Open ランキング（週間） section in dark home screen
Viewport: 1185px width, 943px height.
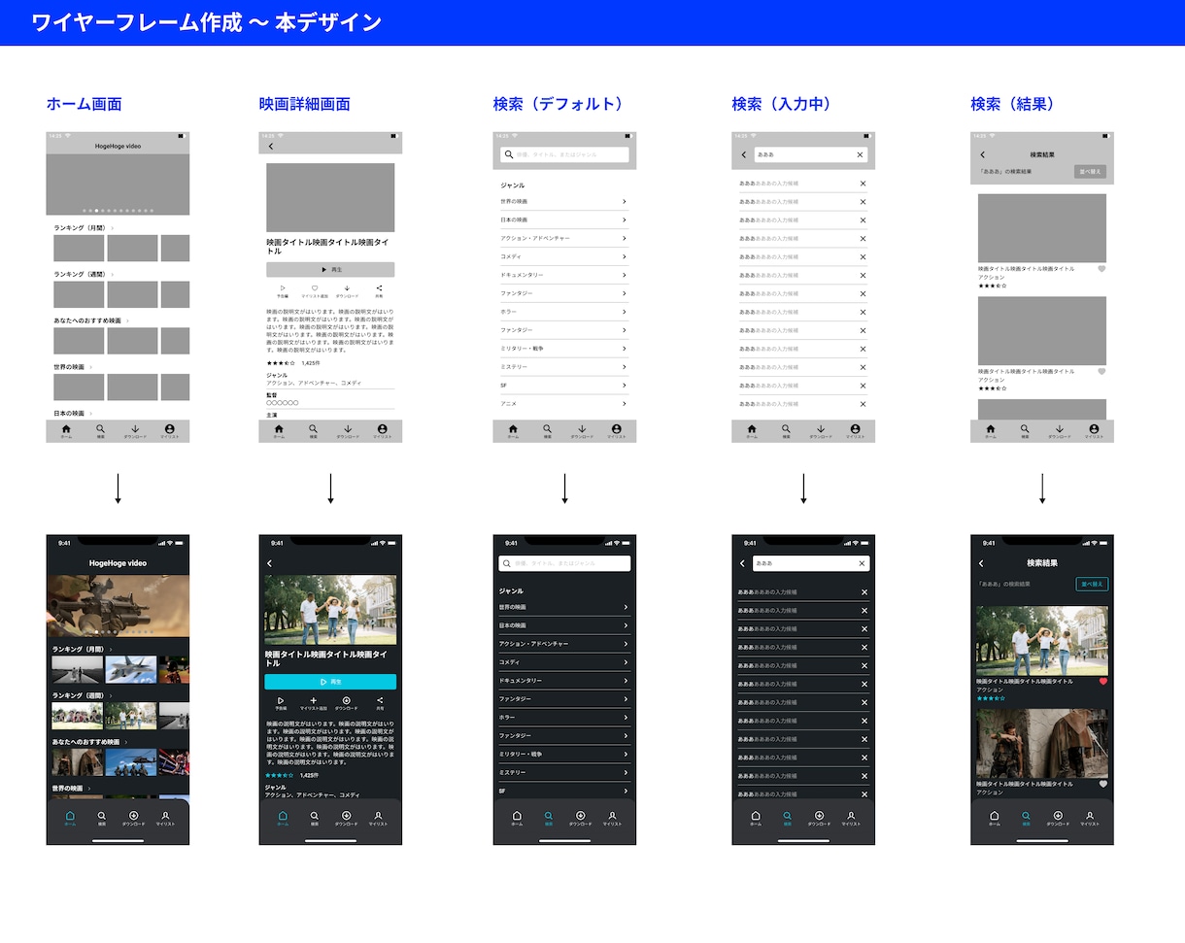pyautogui.click(x=83, y=695)
